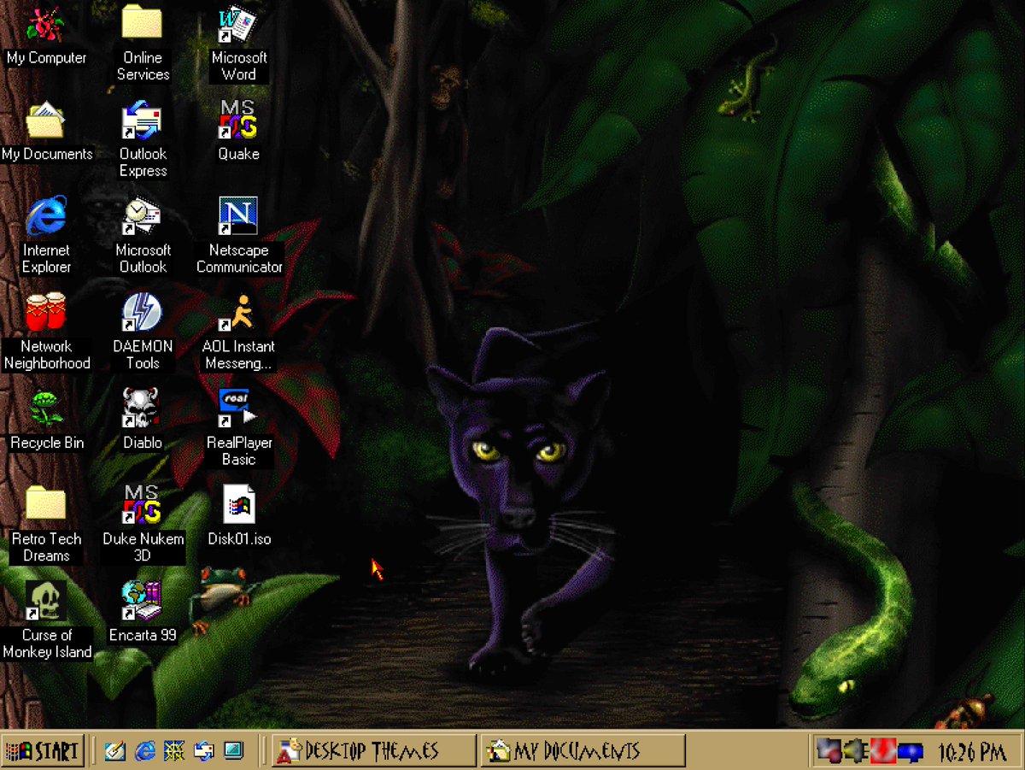Select the Quake shortcut icon
The image size is (1025, 770).
[x=238, y=120]
